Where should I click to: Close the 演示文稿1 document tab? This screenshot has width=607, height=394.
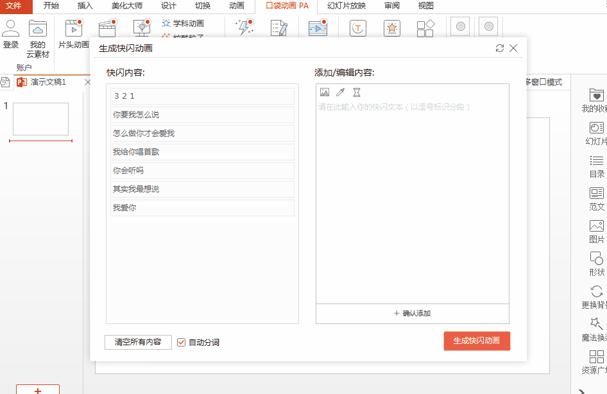click(x=87, y=82)
